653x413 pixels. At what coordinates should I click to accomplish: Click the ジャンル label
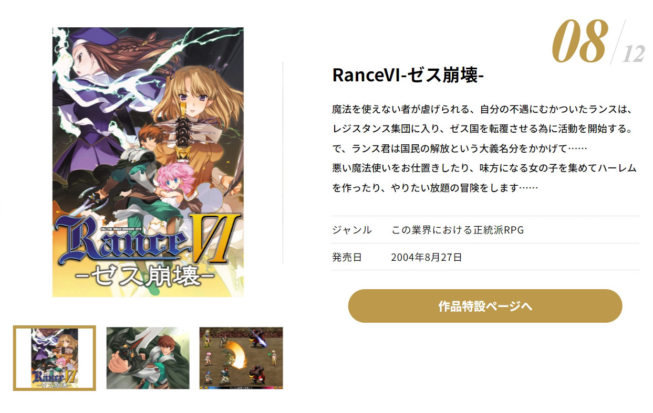pos(352,230)
